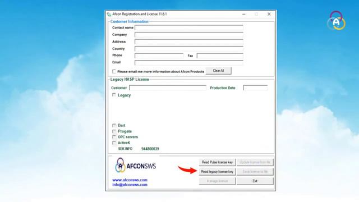Click the AFCONSWS logo in the dialog
This screenshot has height=202, width=359.
pyautogui.click(x=135, y=166)
